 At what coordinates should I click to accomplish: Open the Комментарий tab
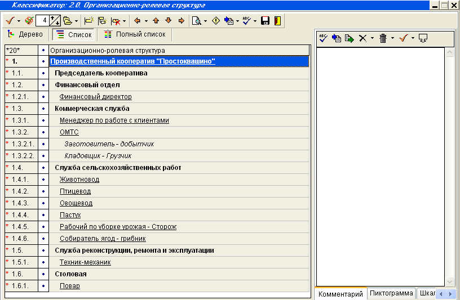pos(340,294)
